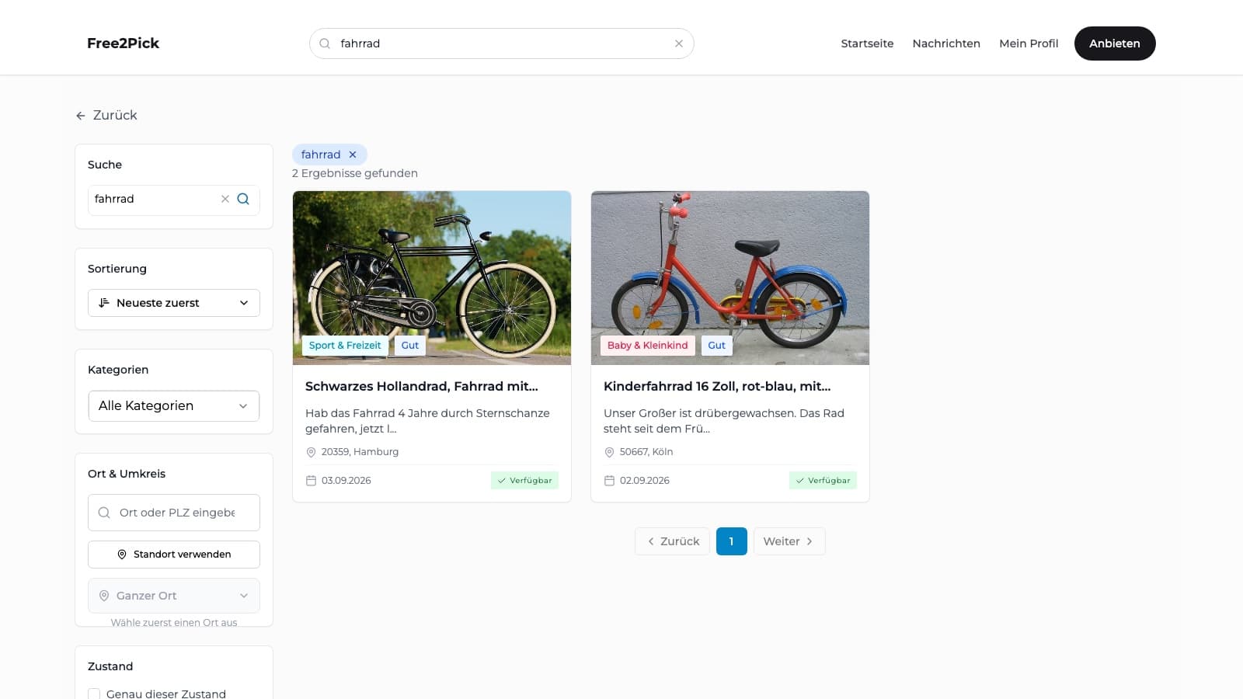The image size is (1243, 699).
Task: Expand the Alle Kategorien dropdown
Action: (x=174, y=405)
